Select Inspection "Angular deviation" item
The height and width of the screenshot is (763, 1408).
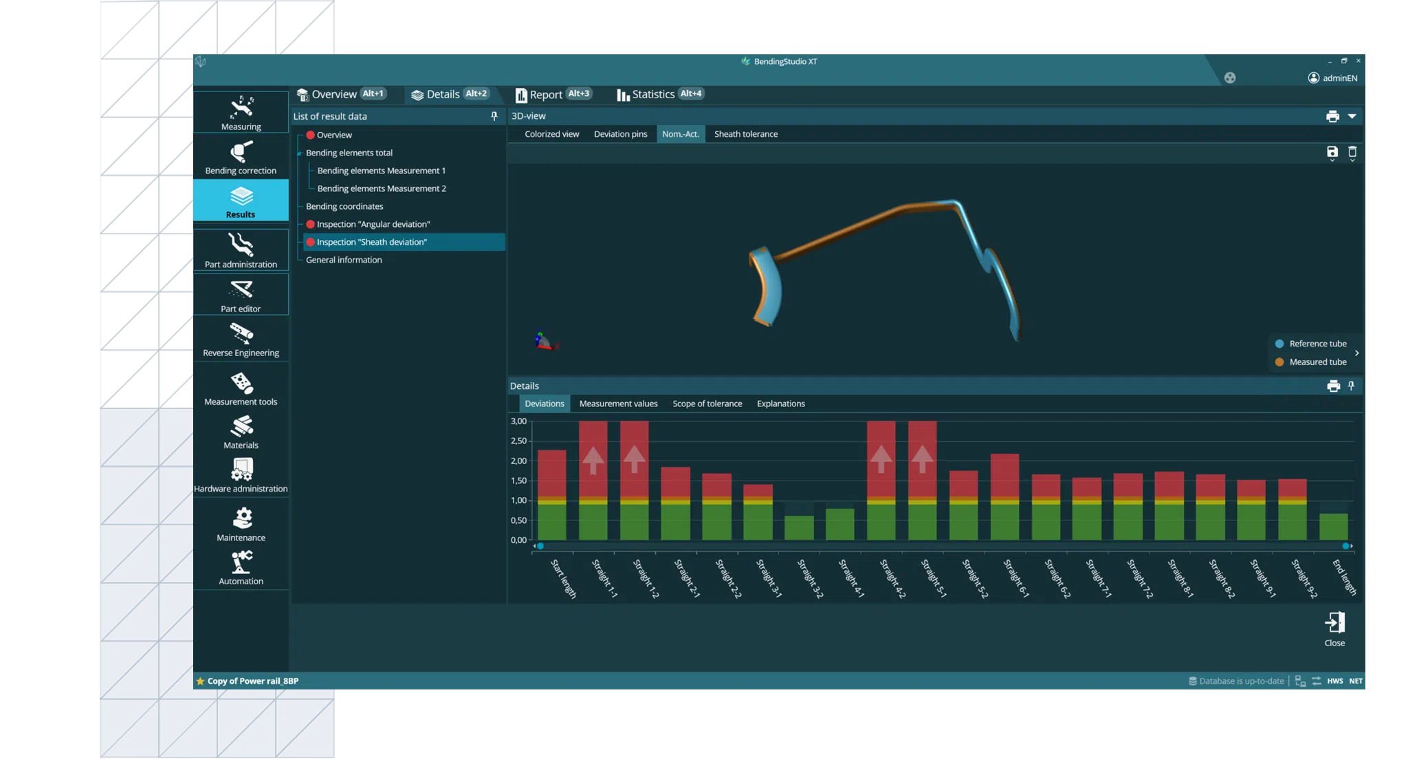[373, 224]
